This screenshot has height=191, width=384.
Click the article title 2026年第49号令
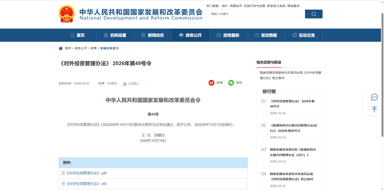tap(105, 63)
